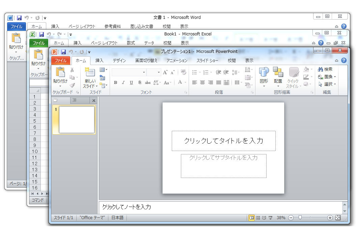Viewport: 356px width, 239px height.
Task: Toggle Italic formatting in PowerPoint
Action: (123, 83)
